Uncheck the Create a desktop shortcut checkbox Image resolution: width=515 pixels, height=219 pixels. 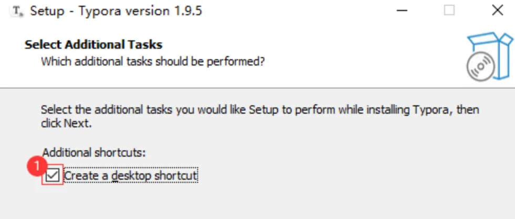coord(53,175)
